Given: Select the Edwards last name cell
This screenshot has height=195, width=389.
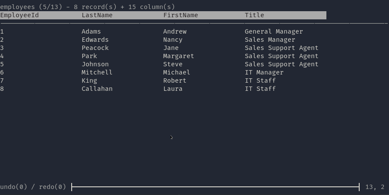Looking at the screenshot, I should [x=95, y=40].
